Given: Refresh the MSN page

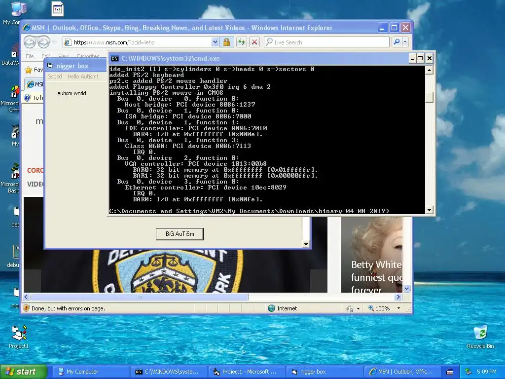Looking at the screenshot, I should click(242, 42).
